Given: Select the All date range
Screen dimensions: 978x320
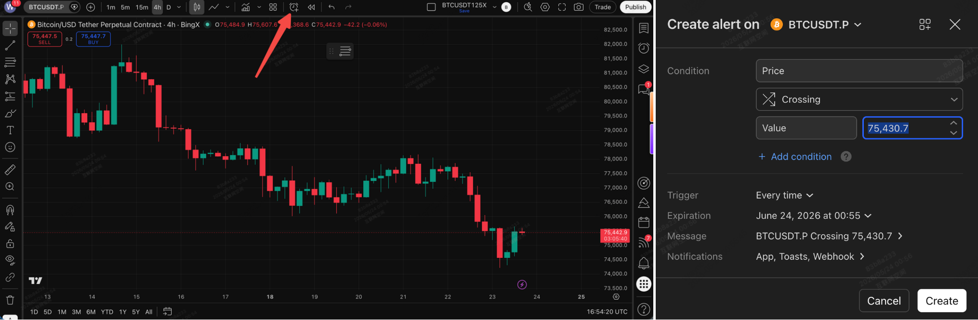Looking at the screenshot, I should click(149, 312).
